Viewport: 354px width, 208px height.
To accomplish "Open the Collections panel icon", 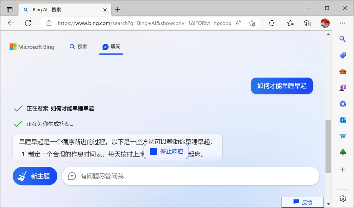I will pyautogui.click(x=307, y=23).
